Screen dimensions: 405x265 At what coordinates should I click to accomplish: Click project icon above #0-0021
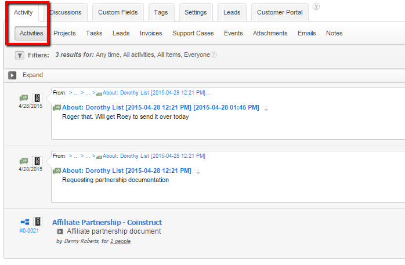[x=25, y=222]
